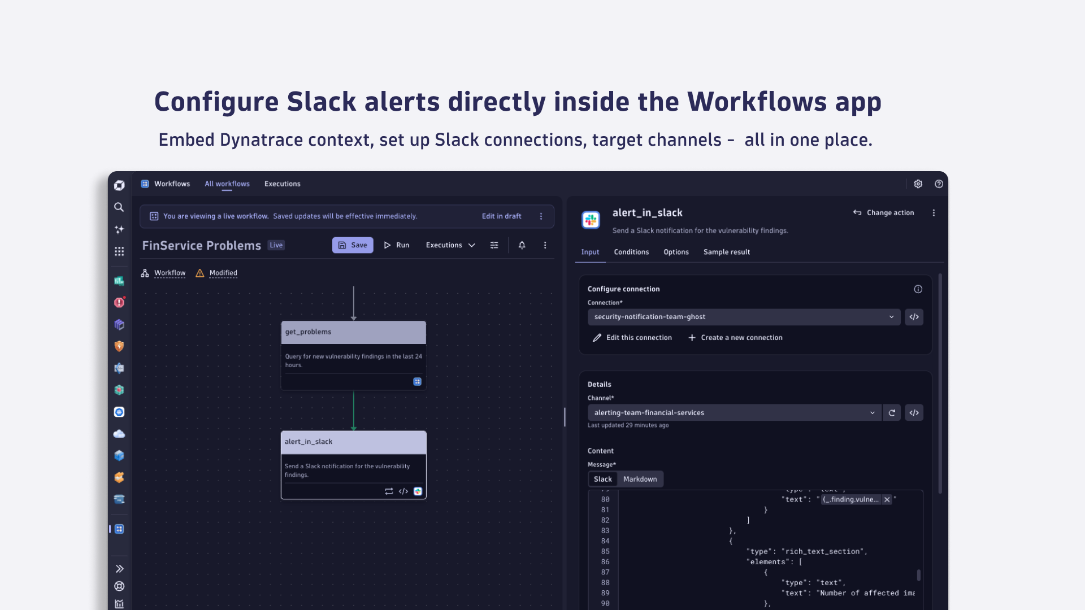Click Create a new connection
This screenshot has height=610, width=1085.
pyautogui.click(x=735, y=338)
